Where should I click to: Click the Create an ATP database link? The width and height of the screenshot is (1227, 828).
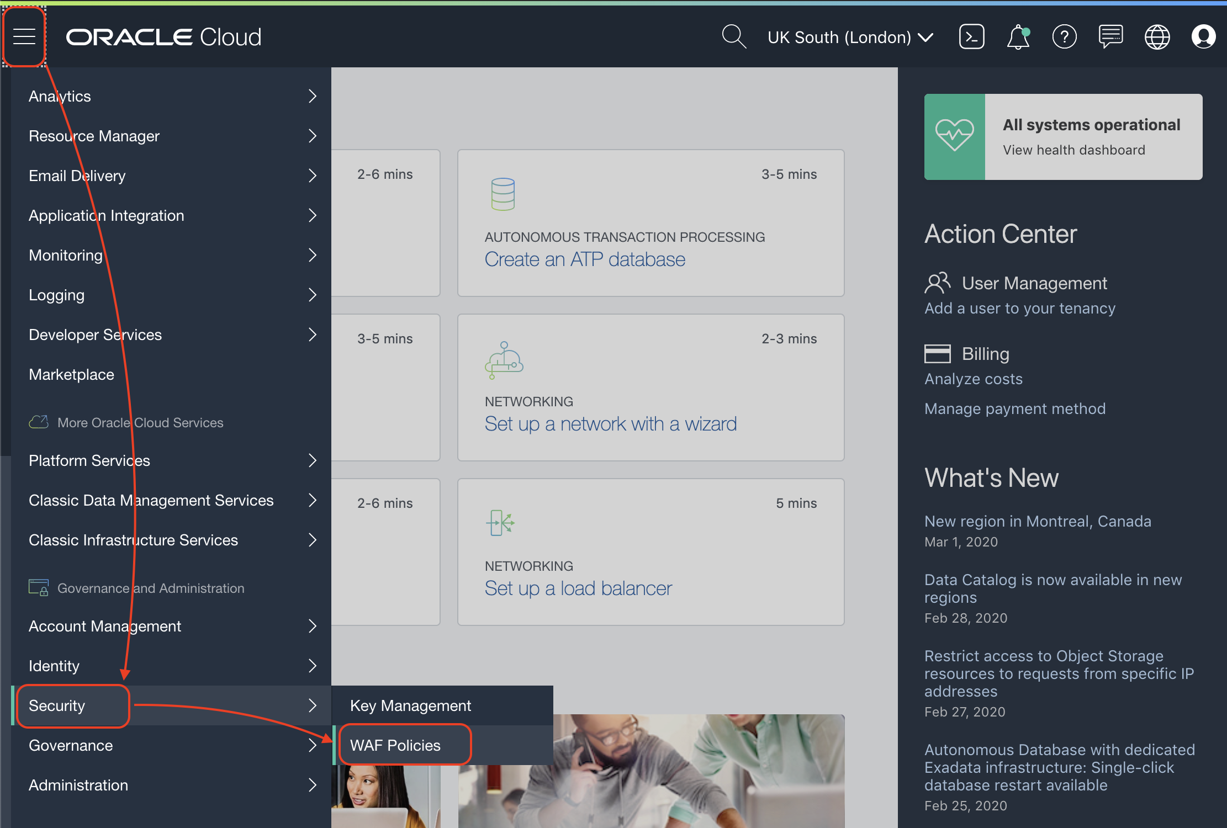click(x=585, y=259)
